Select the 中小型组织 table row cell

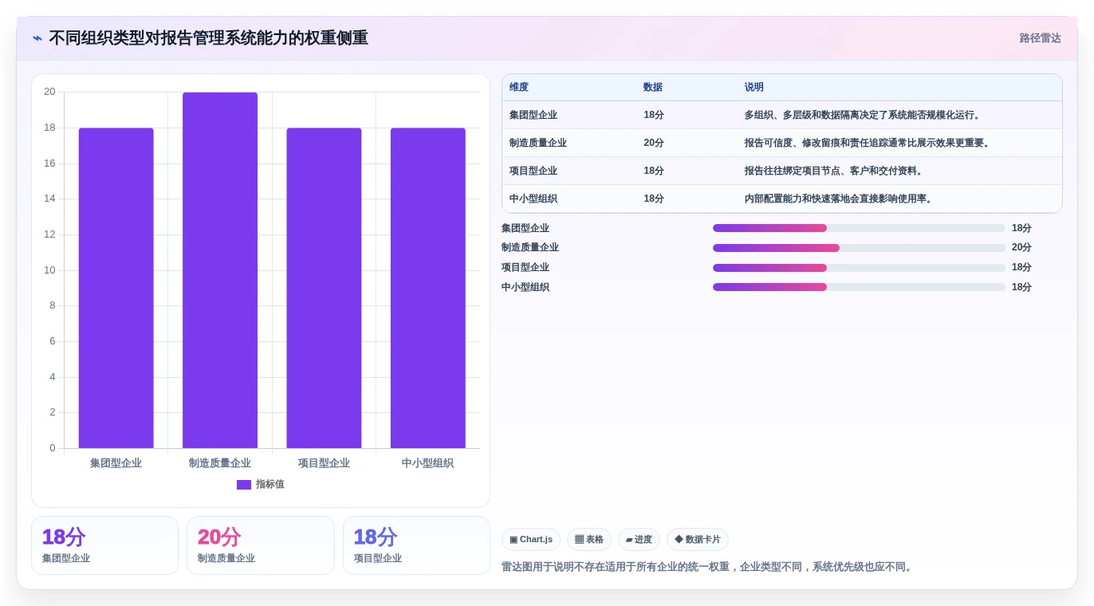[x=533, y=199]
